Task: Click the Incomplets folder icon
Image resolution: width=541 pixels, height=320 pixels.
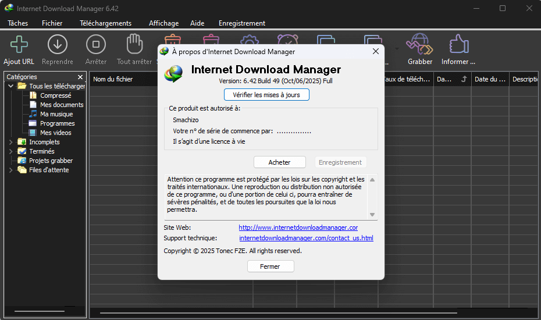Action: (x=22, y=142)
